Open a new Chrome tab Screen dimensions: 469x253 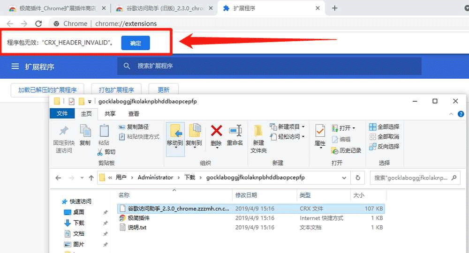point(335,8)
